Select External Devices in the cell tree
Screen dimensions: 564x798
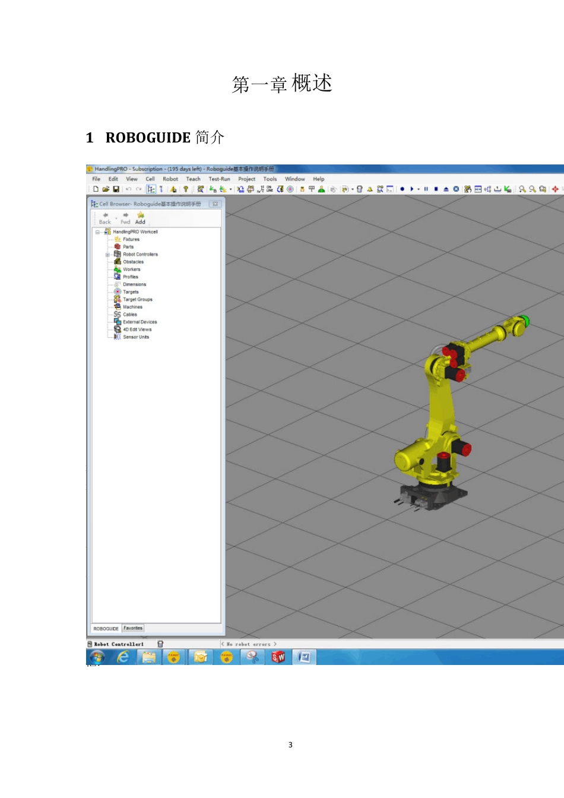(x=140, y=322)
